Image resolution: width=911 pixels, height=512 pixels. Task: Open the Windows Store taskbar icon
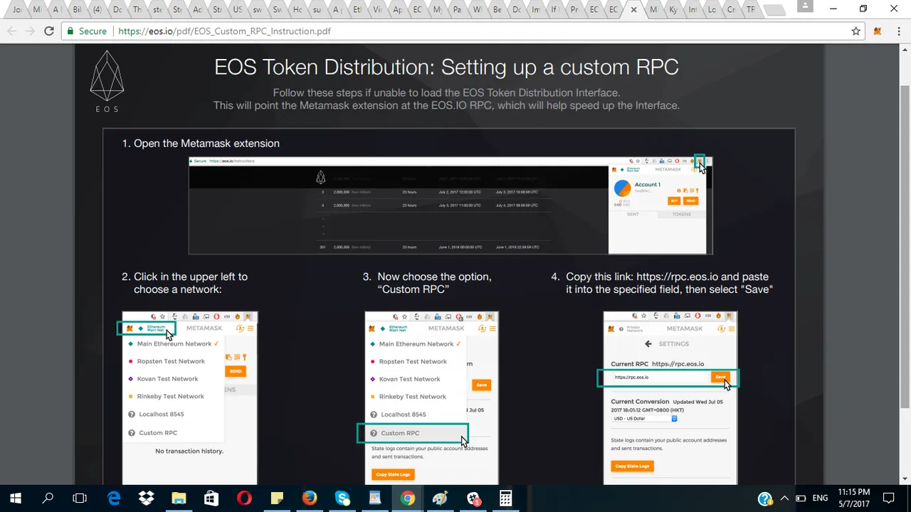click(211, 498)
